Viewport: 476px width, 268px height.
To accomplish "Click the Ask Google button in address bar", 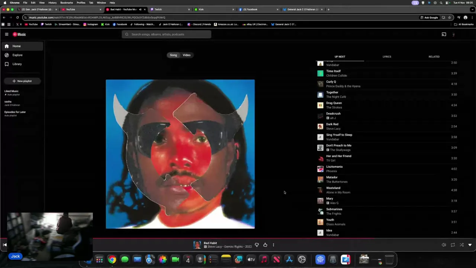I will [429, 17].
